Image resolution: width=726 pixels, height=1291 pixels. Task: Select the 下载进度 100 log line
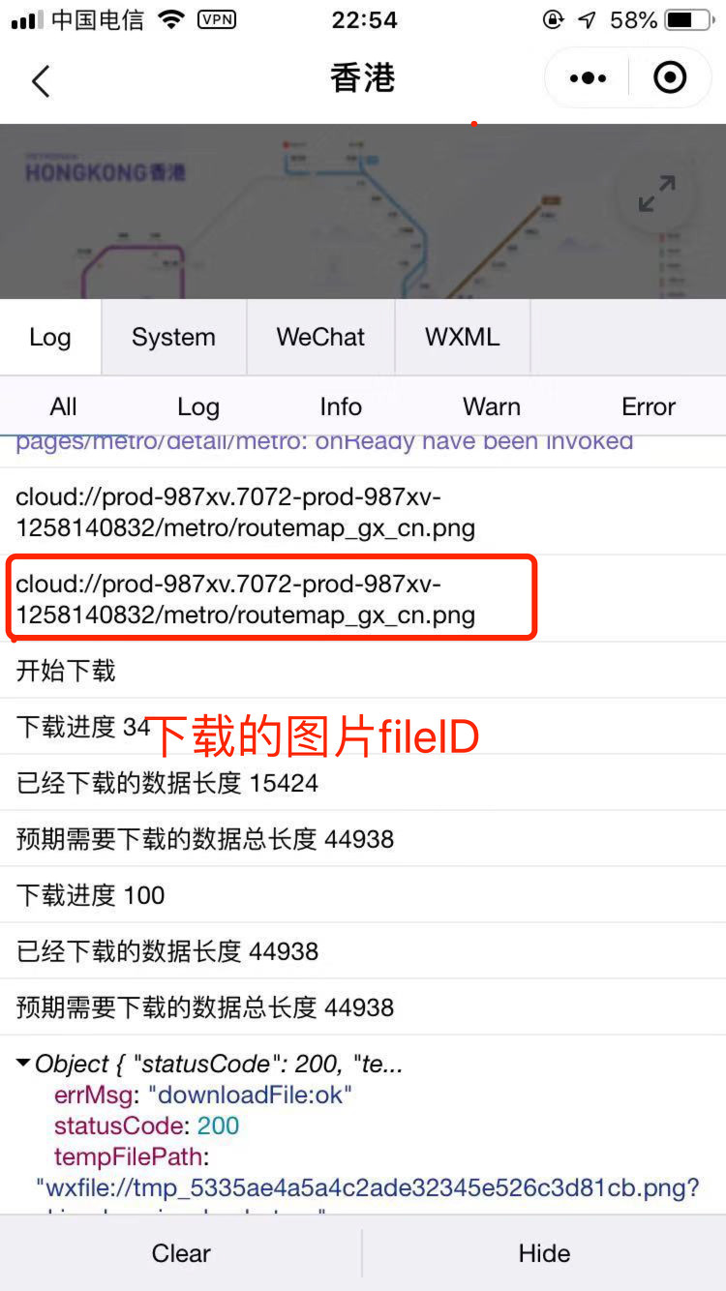click(363, 895)
